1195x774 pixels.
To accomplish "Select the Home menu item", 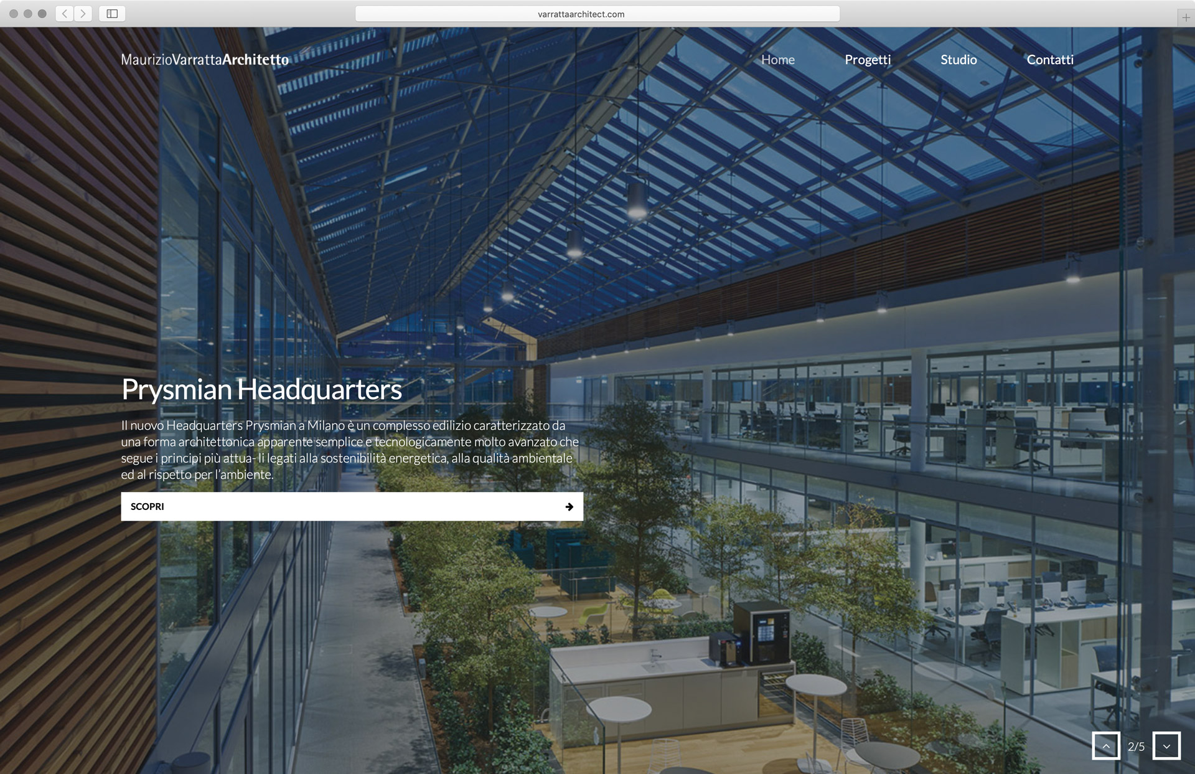I will click(778, 60).
